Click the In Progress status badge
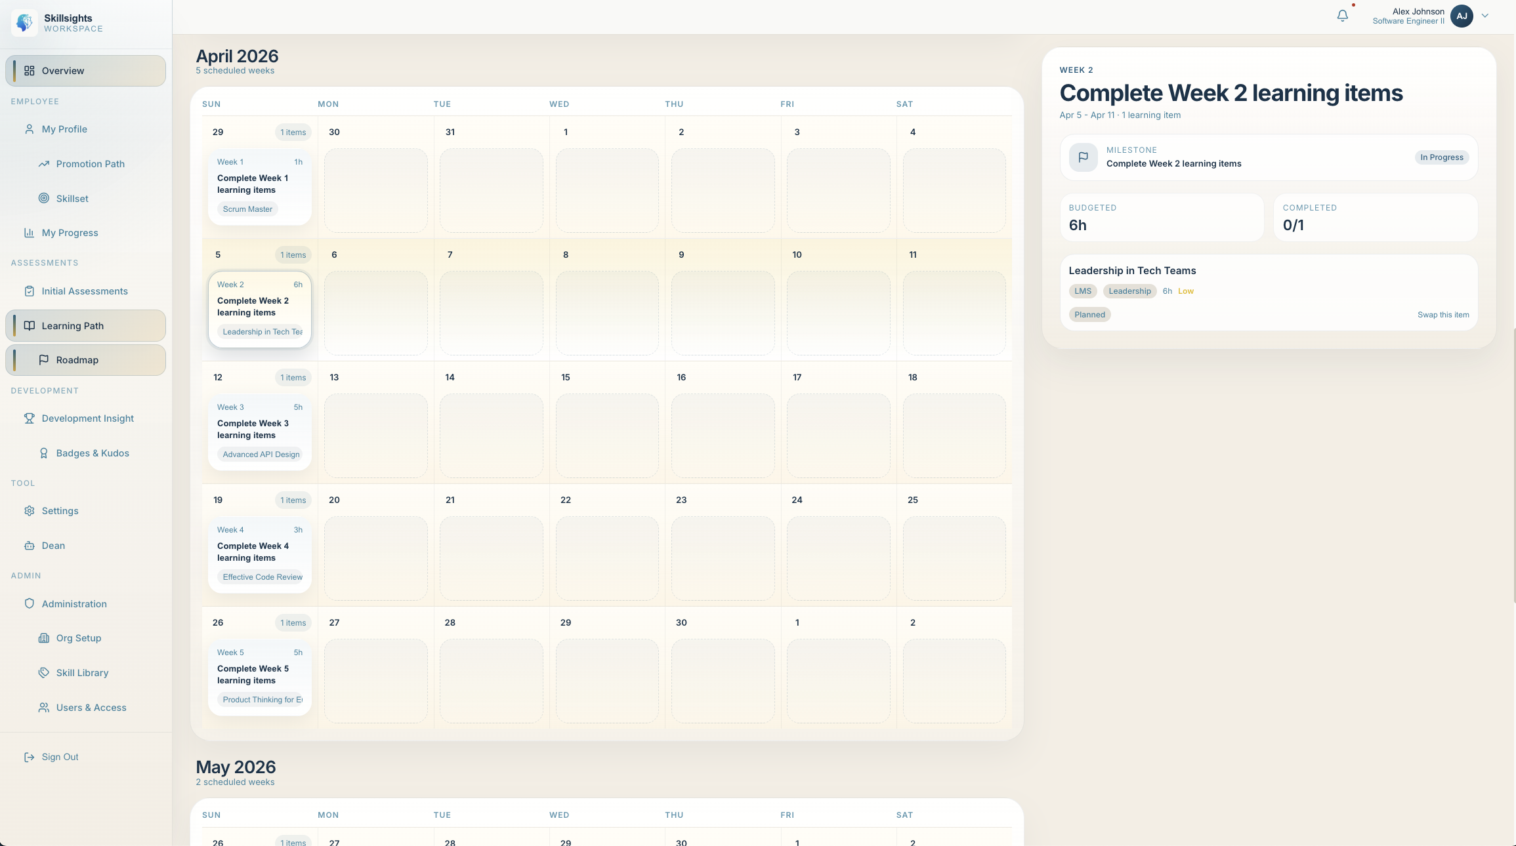The width and height of the screenshot is (1516, 846). tap(1441, 157)
